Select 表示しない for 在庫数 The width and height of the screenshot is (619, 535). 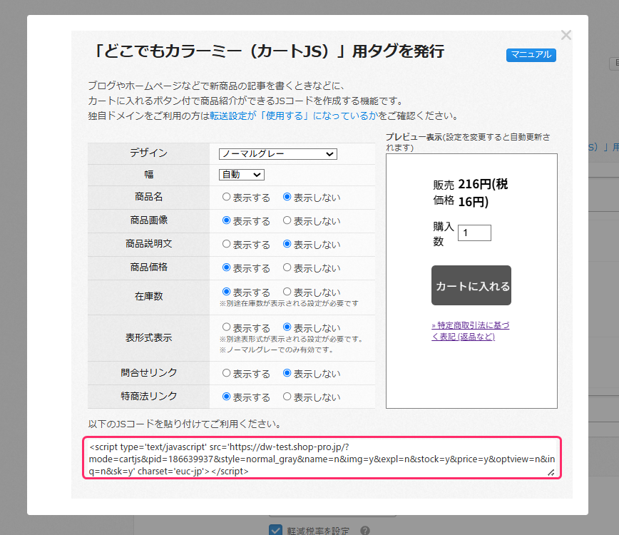[287, 292]
